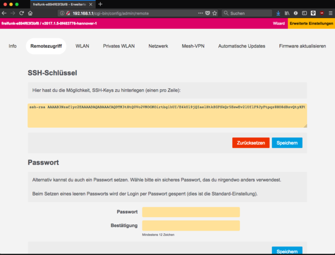Image resolution: width=335 pixels, height=255 pixels.
Task: Open the hamburger application menu
Action: [331, 13]
